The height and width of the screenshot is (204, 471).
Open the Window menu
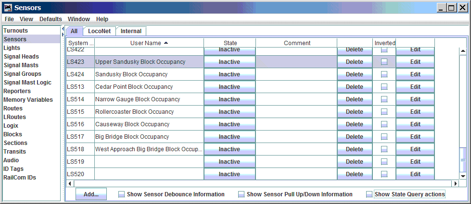[79, 19]
